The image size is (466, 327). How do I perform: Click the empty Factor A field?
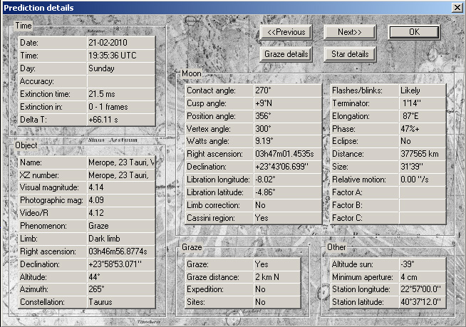tap(423, 192)
